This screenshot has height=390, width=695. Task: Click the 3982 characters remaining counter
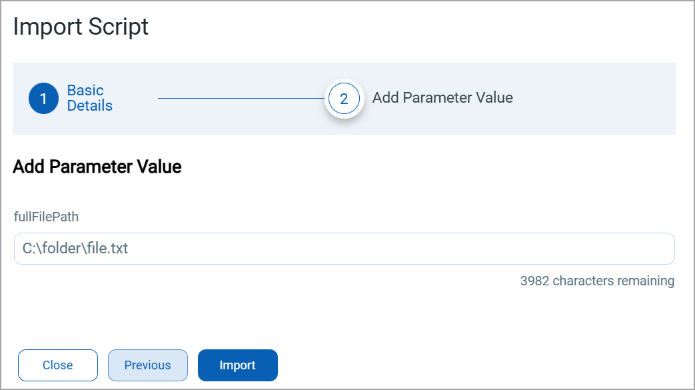(x=597, y=281)
